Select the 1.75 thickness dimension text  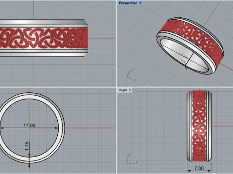(x=27, y=146)
